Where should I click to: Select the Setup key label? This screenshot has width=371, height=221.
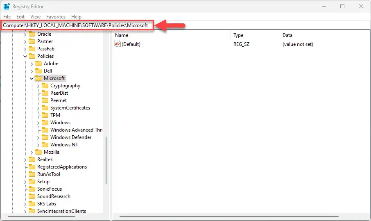point(43,182)
